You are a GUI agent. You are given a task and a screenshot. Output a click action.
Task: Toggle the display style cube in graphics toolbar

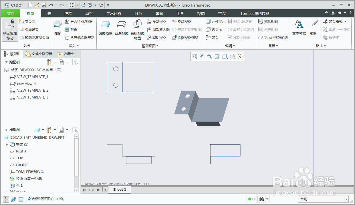coord(225,56)
